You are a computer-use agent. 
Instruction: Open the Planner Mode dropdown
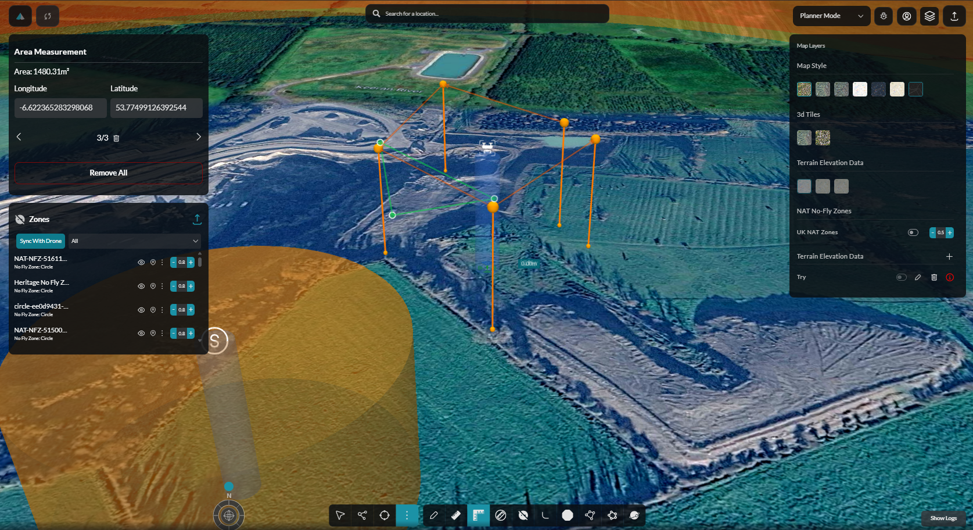[x=831, y=16]
